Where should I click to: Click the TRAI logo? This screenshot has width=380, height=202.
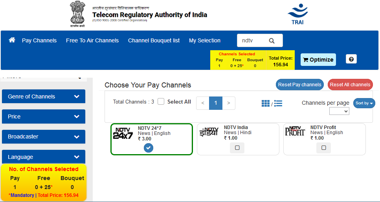tap(297, 14)
